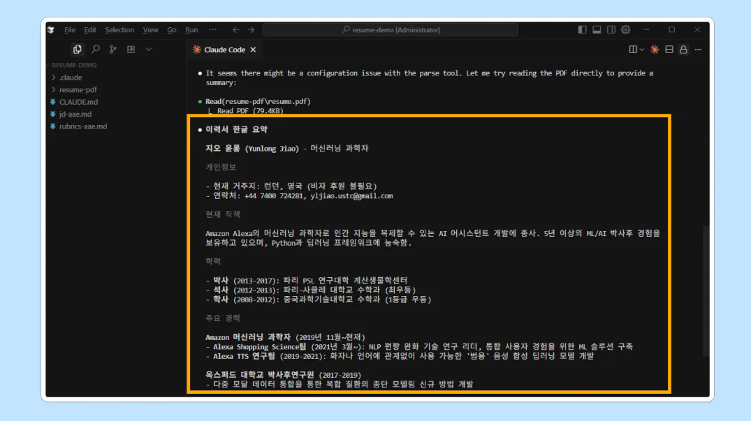Select the Source Control branch icon

(114, 50)
